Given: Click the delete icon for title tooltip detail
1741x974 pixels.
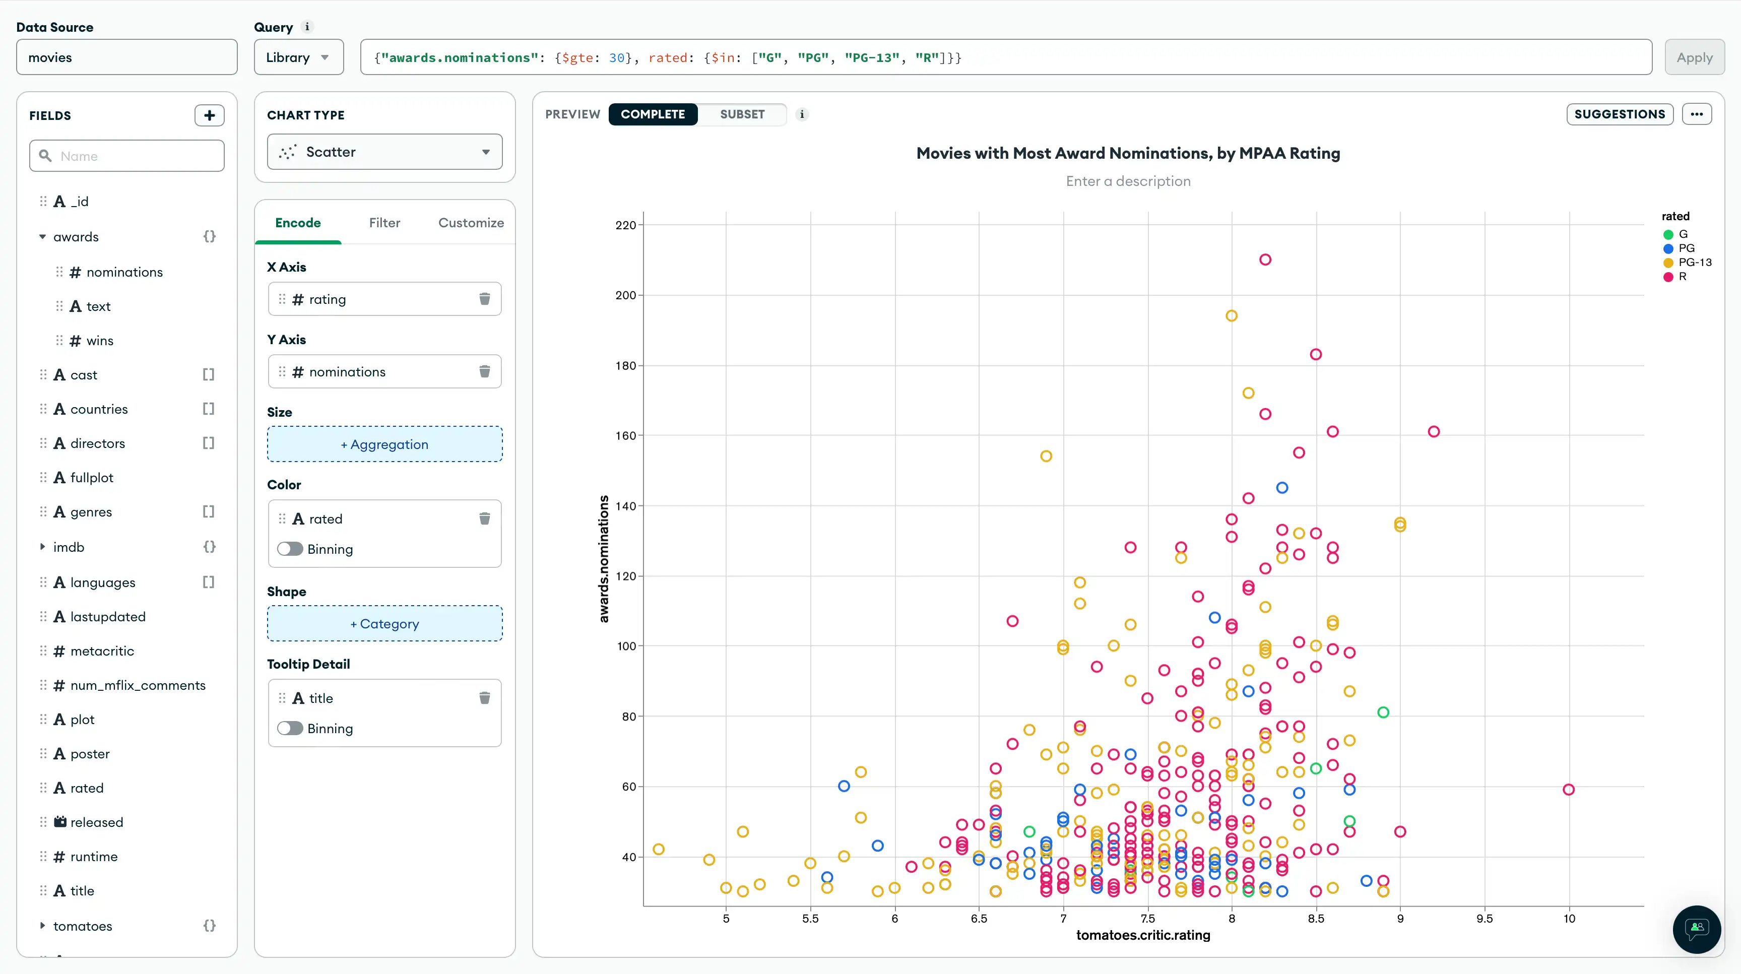Looking at the screenshot, I should point(484,698).
